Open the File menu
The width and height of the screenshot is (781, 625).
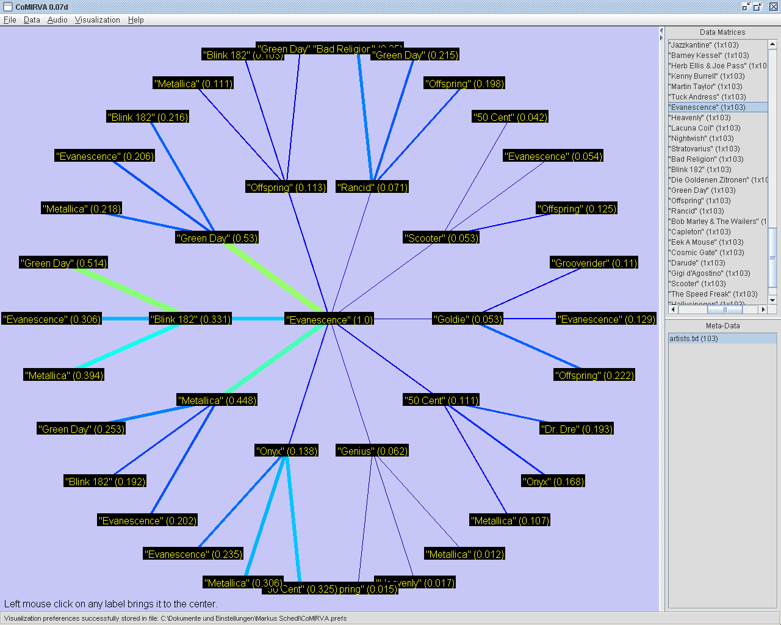pos(10,20)
